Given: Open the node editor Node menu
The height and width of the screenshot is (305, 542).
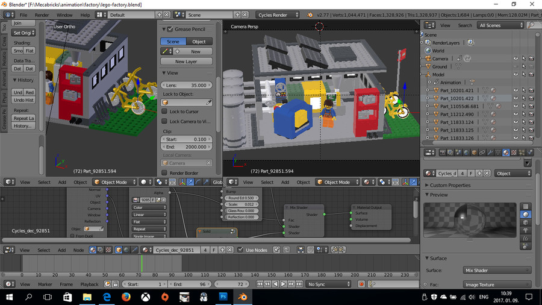Looking at the screenshot, I should click(78, 250).
